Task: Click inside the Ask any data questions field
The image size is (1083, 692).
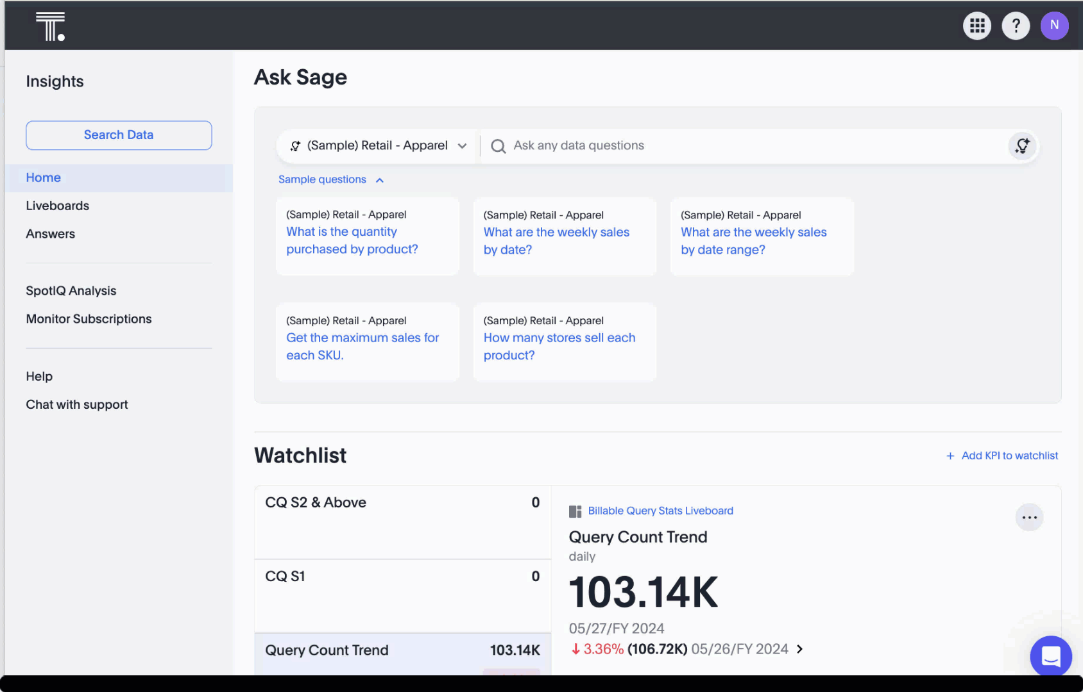Action: (x=706, y=145)
